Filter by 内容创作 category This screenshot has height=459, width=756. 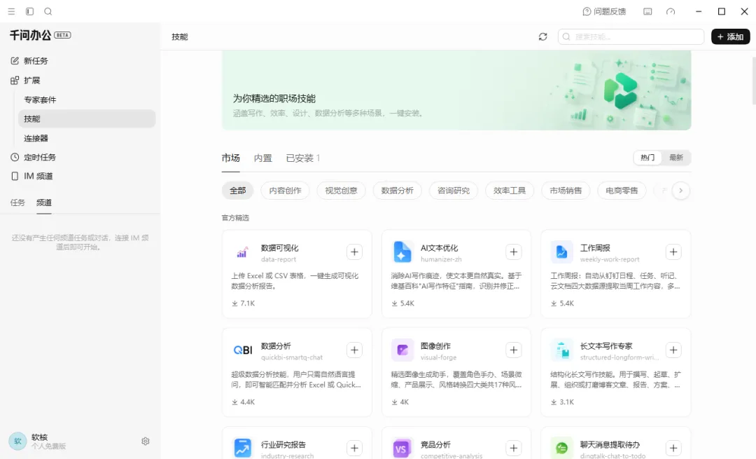[285, 191]
